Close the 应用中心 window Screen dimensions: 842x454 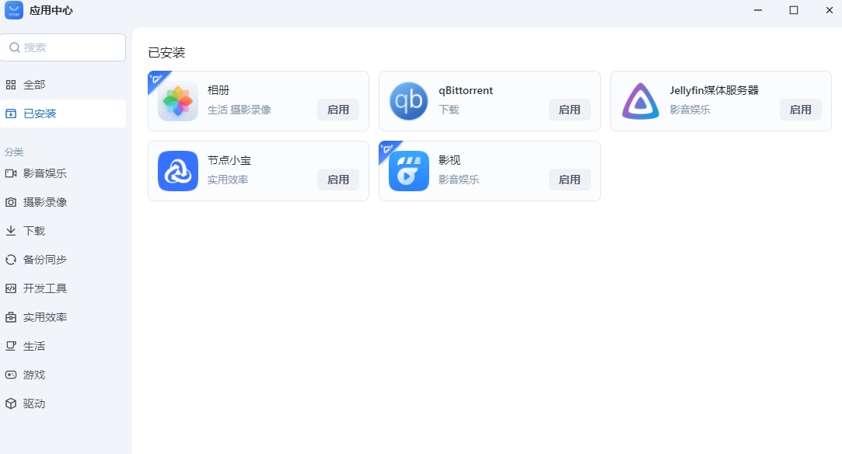coord(829,10)
